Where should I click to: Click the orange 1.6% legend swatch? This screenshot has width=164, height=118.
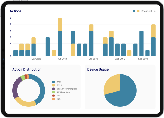coord(53,99)
